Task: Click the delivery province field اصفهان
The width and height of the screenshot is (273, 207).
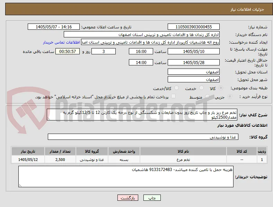Action: pyautogui.click(x=193, y=72)
